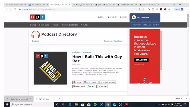This screenshot has width=190, height=107.
Task: Open the Arts & Life section menu
Action: tap(44, 25)
